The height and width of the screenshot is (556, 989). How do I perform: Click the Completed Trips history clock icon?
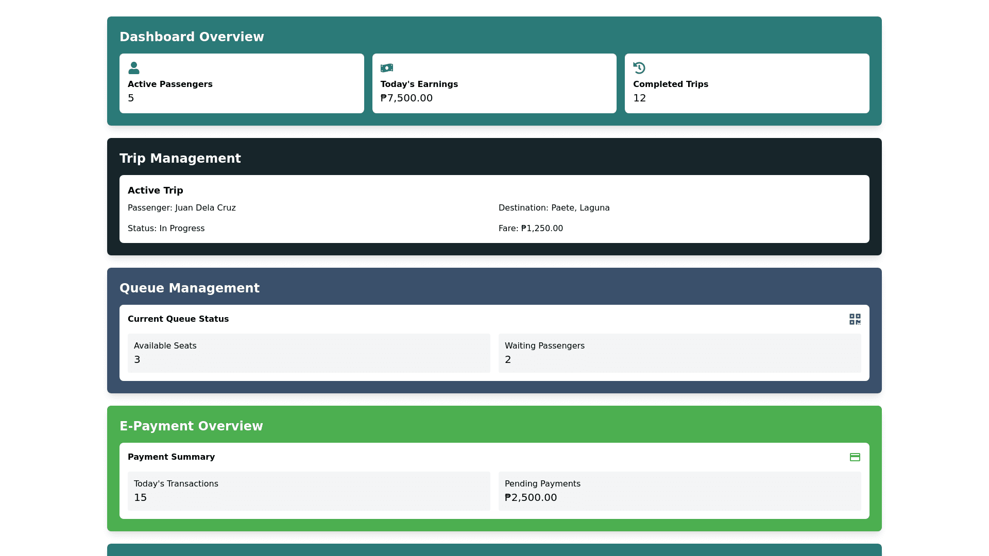point(639,68)
